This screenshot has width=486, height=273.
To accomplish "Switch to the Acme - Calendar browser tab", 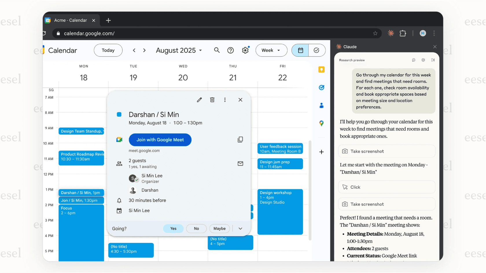I will pyautogui.click(x=70, y=20).
